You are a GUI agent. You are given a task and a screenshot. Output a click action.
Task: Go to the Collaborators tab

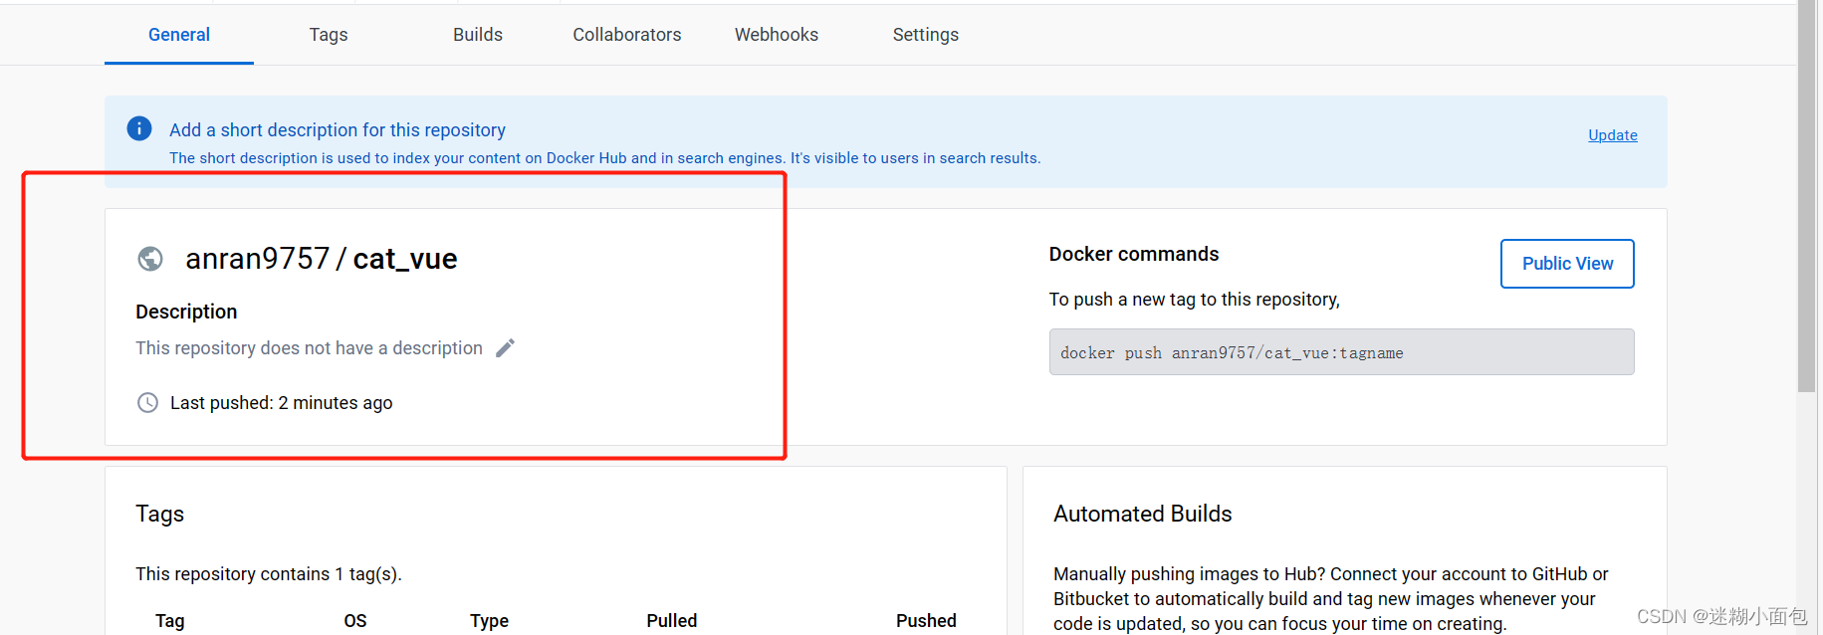tap(626, 34)
